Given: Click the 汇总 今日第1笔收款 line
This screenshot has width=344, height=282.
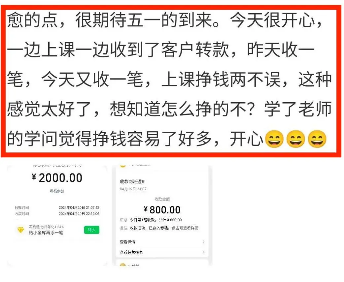Looking at the screenshot, I should coord(151,220).
